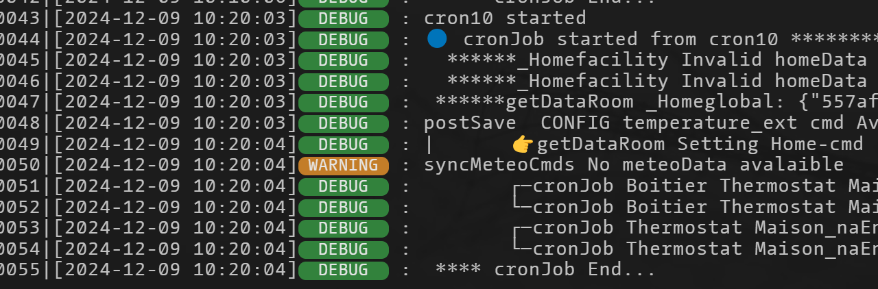The width and height of the screenshot is (878, 289).
Task: Click the getDataRoom _Homeglobal log text
Action: 656,103
